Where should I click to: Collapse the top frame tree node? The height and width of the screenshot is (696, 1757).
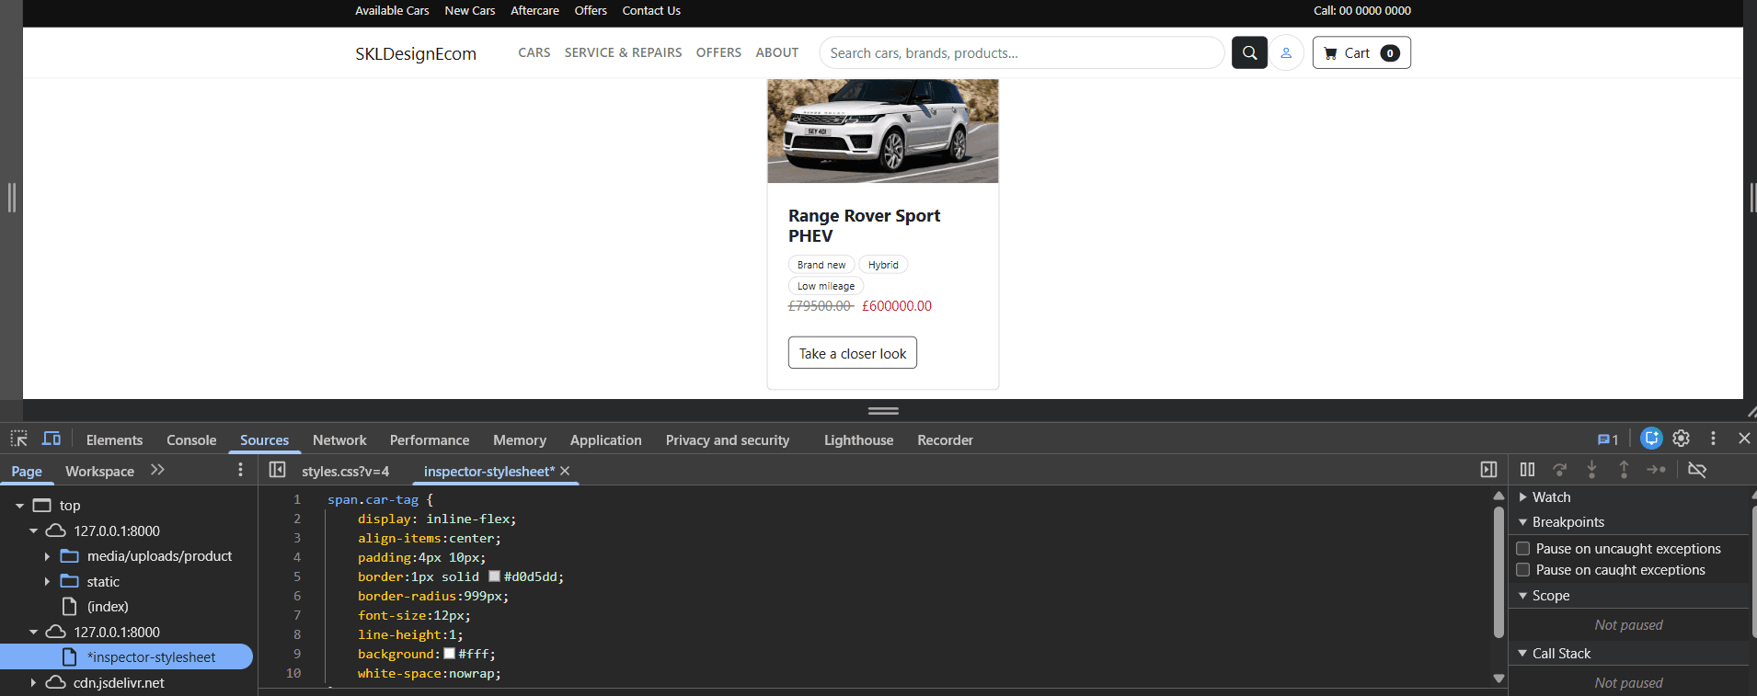click(x=19, y=506)
